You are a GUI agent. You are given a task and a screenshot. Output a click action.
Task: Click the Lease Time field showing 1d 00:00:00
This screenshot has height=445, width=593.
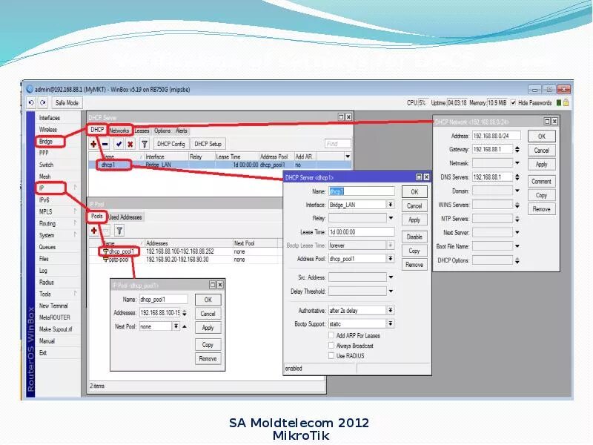[x=361, y=232]
